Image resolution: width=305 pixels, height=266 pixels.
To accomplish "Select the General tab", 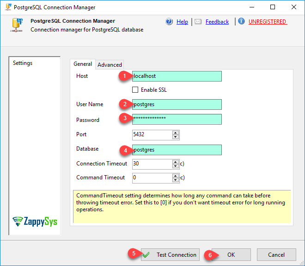I will (x=83, y=64).
